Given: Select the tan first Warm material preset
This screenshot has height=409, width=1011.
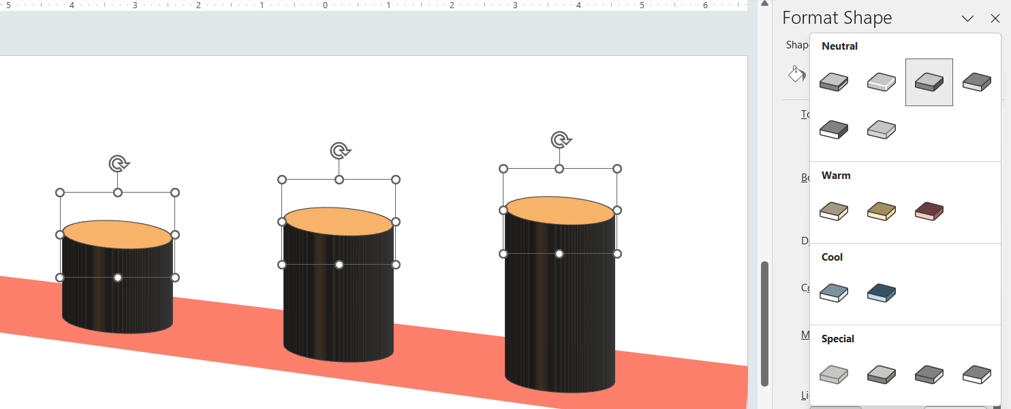Looking at the screenshot, I should (834, 211).
